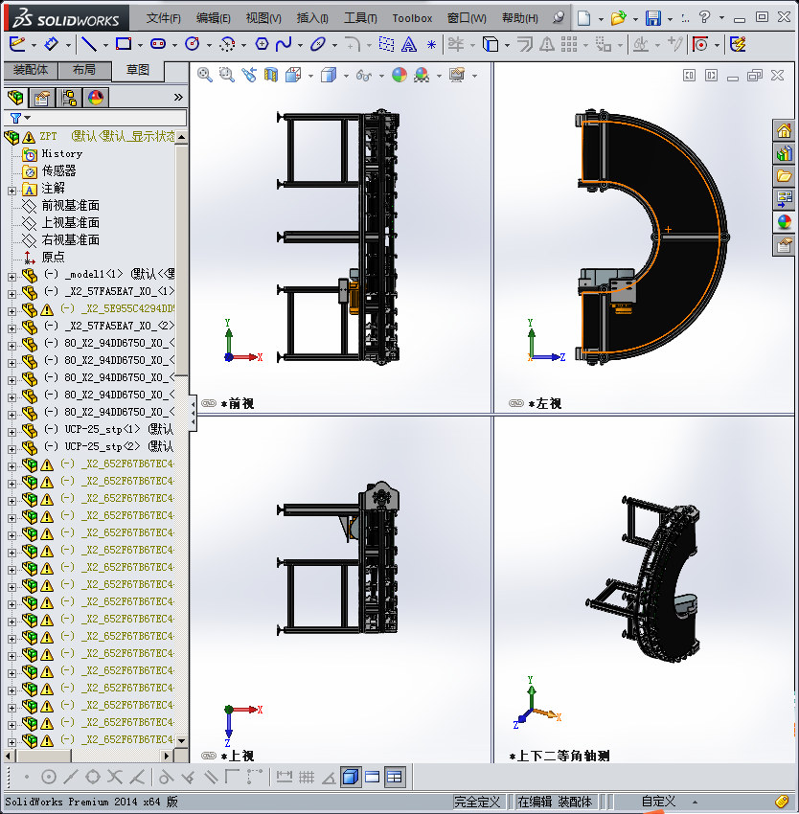
Task: Open the 编辑(E) menu
Action: coord(213,18)
